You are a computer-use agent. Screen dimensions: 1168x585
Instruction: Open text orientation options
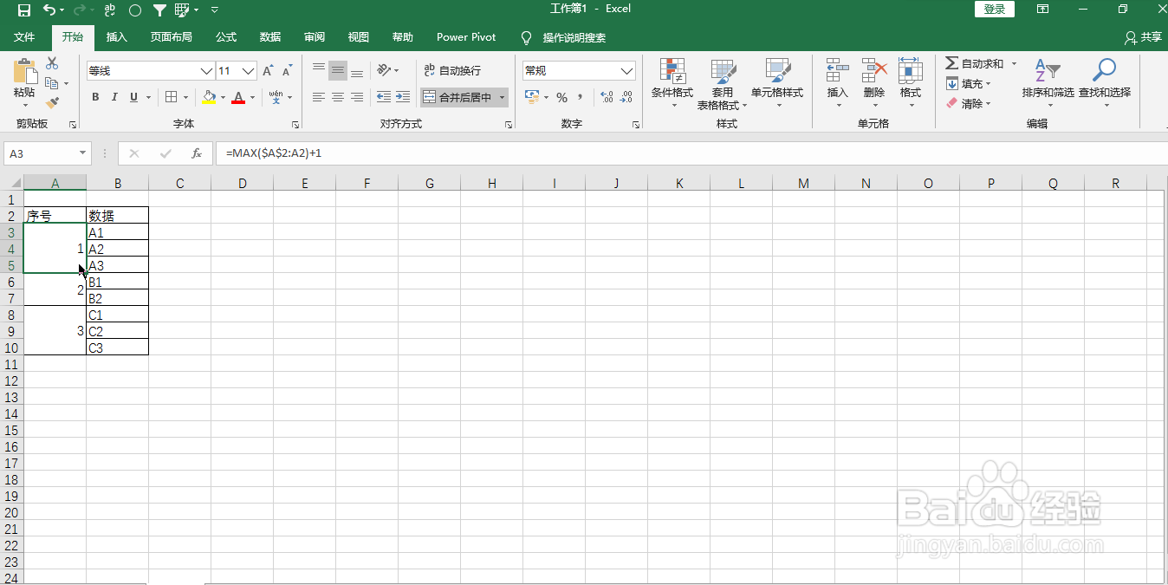pos(387,70)
